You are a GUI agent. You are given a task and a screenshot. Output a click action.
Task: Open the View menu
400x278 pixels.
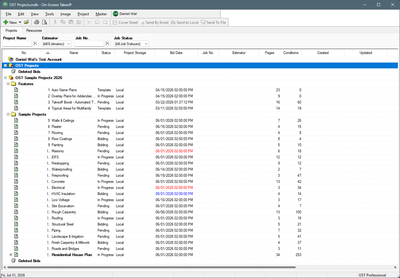point(34,14)
